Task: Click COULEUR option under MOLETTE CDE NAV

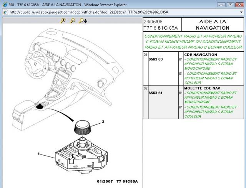Action: (211, 112)
